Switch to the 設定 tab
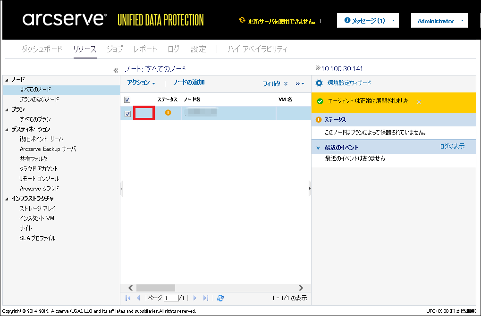Viewport: 481px width, 316px height. [198, 49]
